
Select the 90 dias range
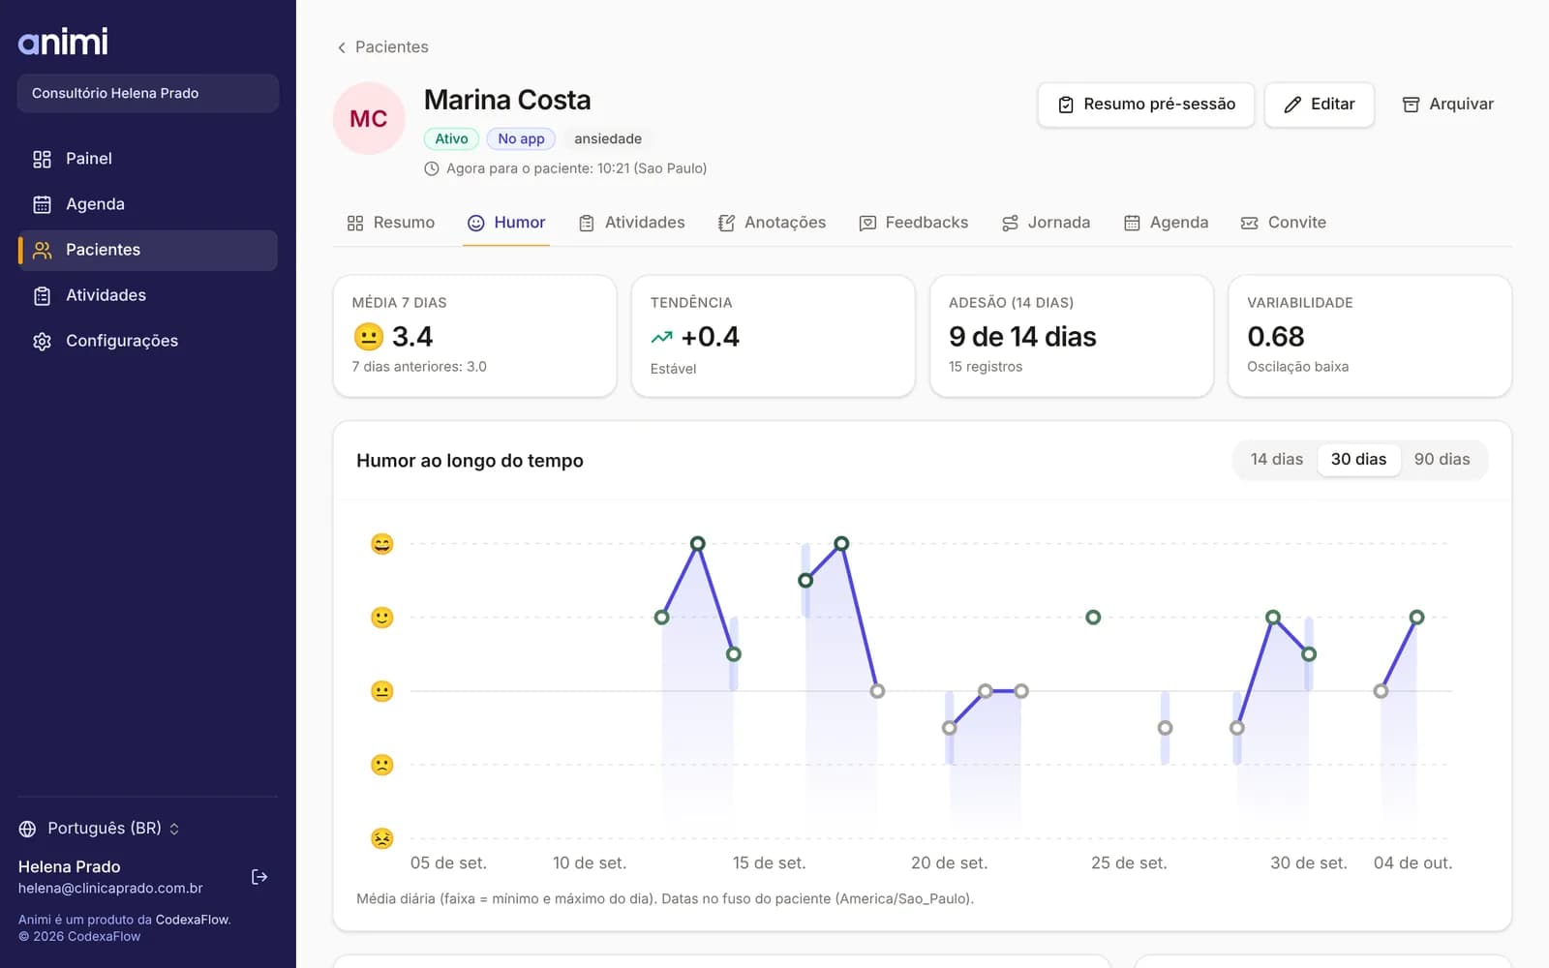click(x=1442, y=460)
